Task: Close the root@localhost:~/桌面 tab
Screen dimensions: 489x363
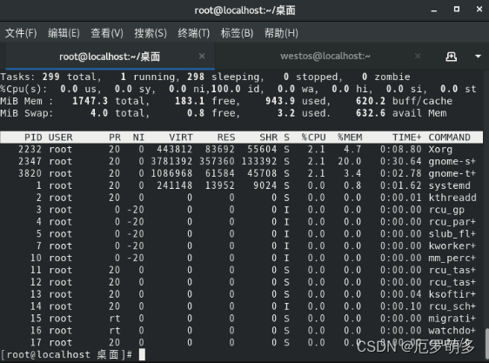Action: [202, 57]
